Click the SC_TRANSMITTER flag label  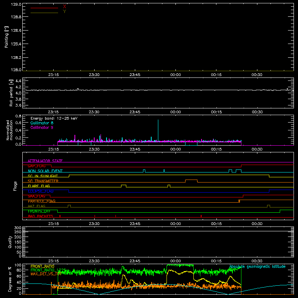pos(43,181)
